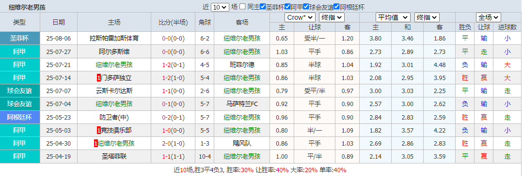Click draw odds 3.57
This screenshot has height=176, width=523.
pyautogui.click(x=408, y=131)
